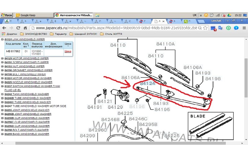Click the 84124 label in the diagram

pos(148,83)
